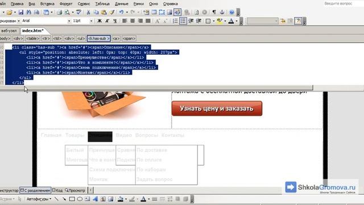Screen dimensions: 364x205
Task: Click the Copy icon
Action: 96,13
